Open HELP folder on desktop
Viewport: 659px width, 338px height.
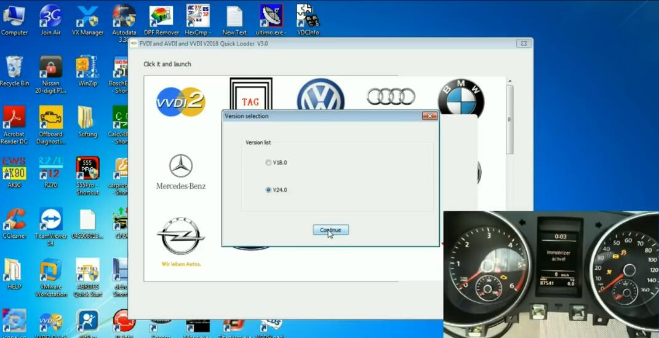14,273
